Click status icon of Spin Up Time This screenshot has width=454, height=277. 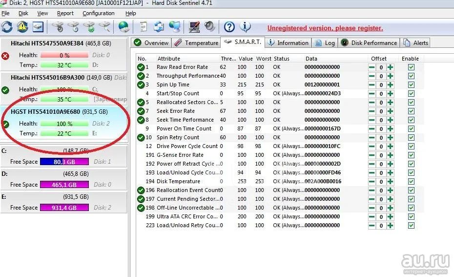[x=141, y=85]
